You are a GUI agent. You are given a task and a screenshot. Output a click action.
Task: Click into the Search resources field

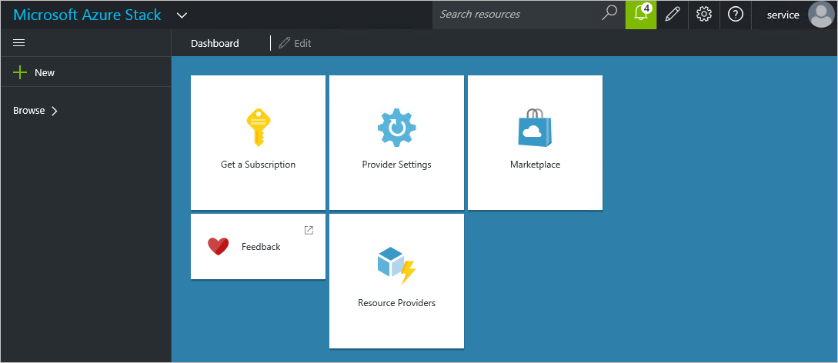(x=529, y=15)
